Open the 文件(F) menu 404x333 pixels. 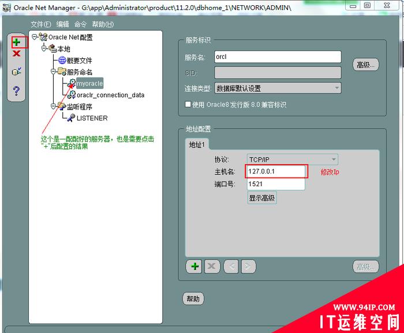point(41,24)
